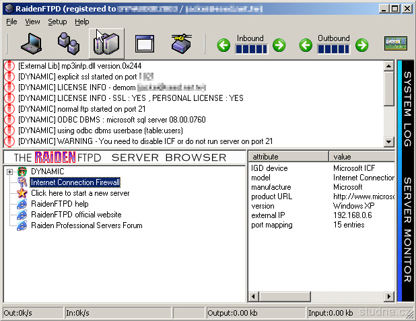Open the user accounts toolbar icon
Screen dimensions: 416x321
[68, 44]
